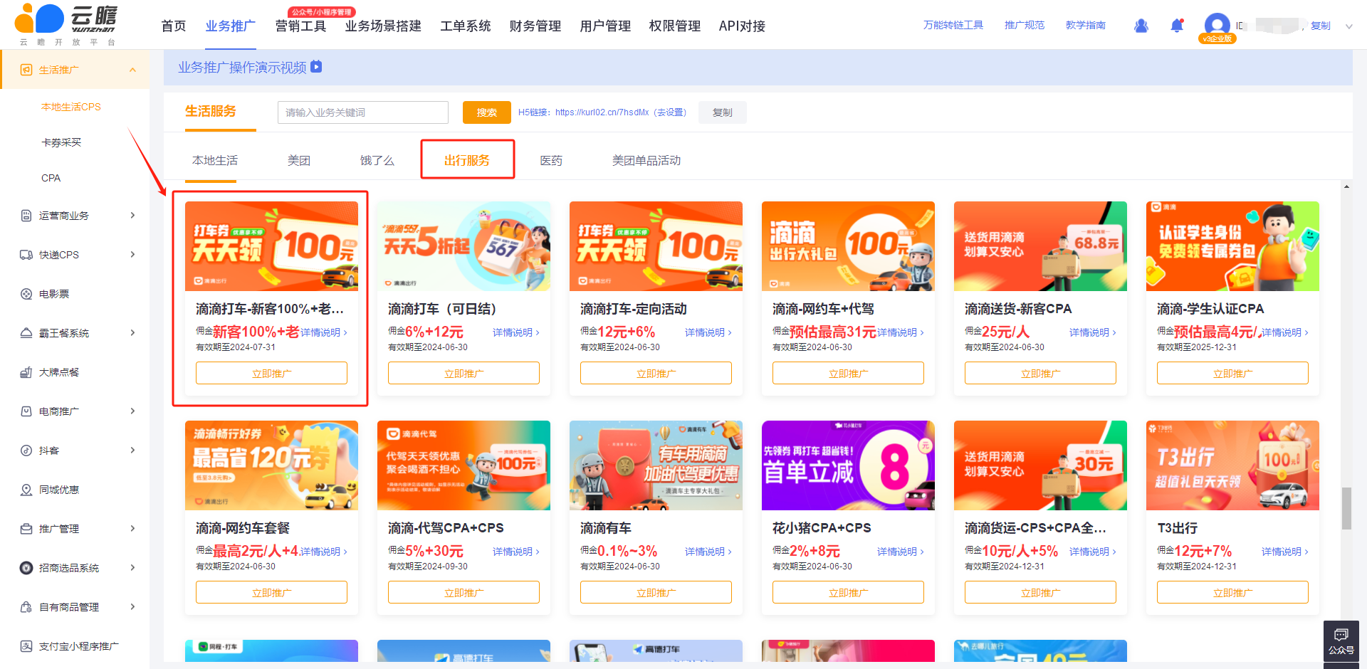Expand the 抖音 submenu arrow
Image resolution: width=1367 pixels, height=669 pixels.
coord(132,451)
